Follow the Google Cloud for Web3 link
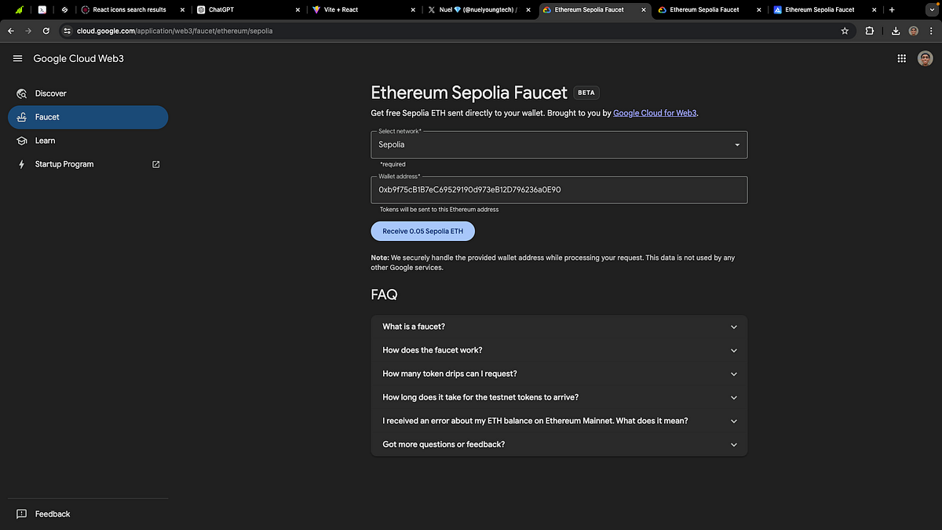Viewport: 942px width, 530px height. coord(654,112)
